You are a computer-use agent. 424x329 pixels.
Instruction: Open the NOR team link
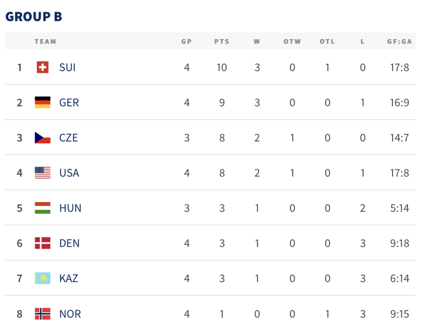(x=70, y=314)
